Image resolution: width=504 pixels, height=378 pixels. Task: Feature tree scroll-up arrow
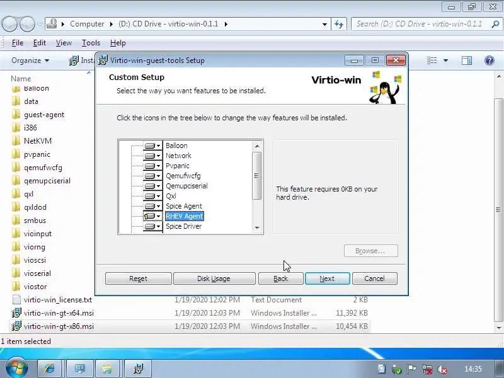tap(257, 146)
